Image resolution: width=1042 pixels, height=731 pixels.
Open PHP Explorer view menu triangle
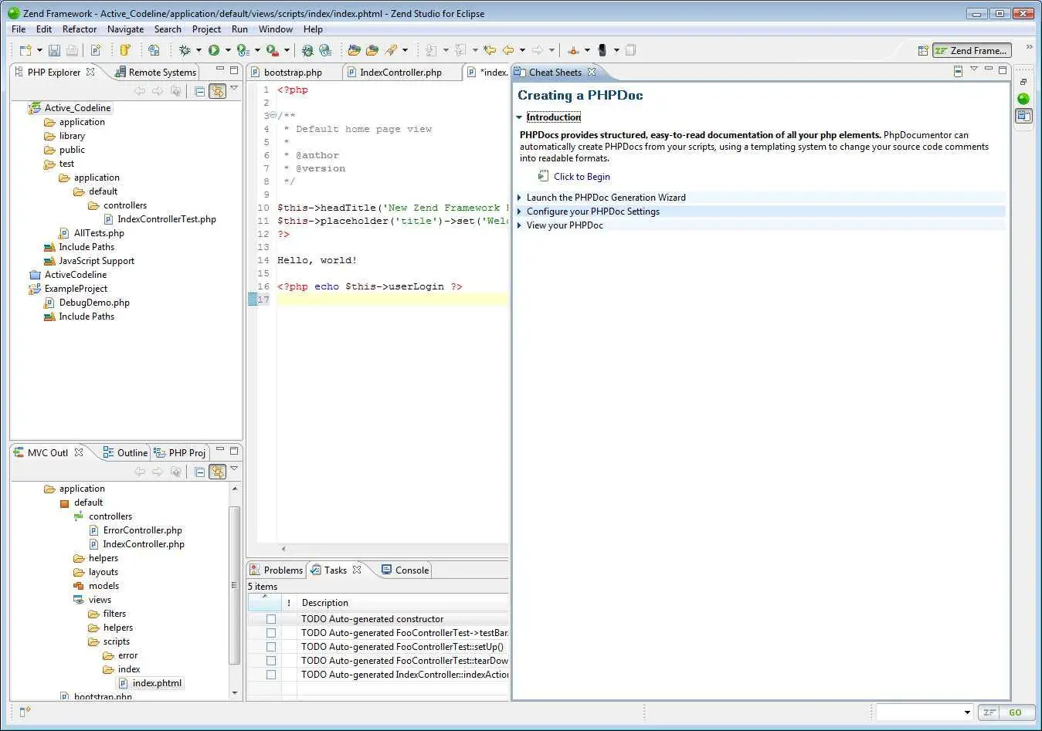click(x=234, y=88)
